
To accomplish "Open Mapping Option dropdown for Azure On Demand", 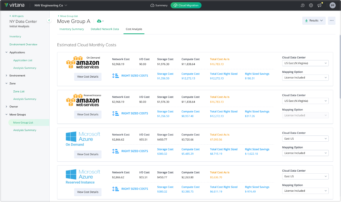I will coord(305,153).
